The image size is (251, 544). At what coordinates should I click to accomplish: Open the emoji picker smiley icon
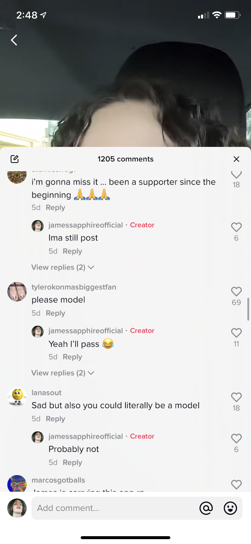click(230, 508)
